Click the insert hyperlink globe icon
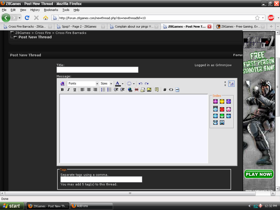This screenshot has height=210, width=280. (130, 90)
